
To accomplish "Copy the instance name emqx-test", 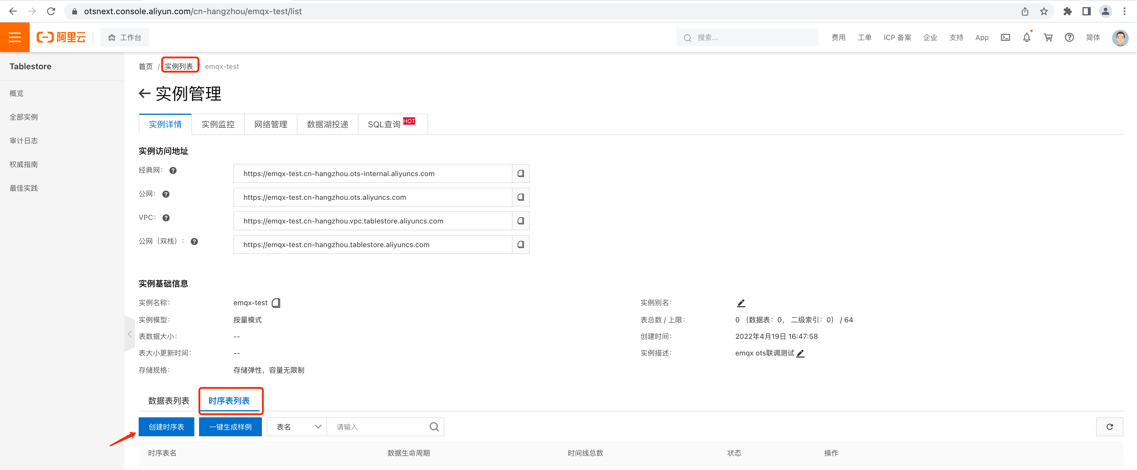I will tap(276, 302).
